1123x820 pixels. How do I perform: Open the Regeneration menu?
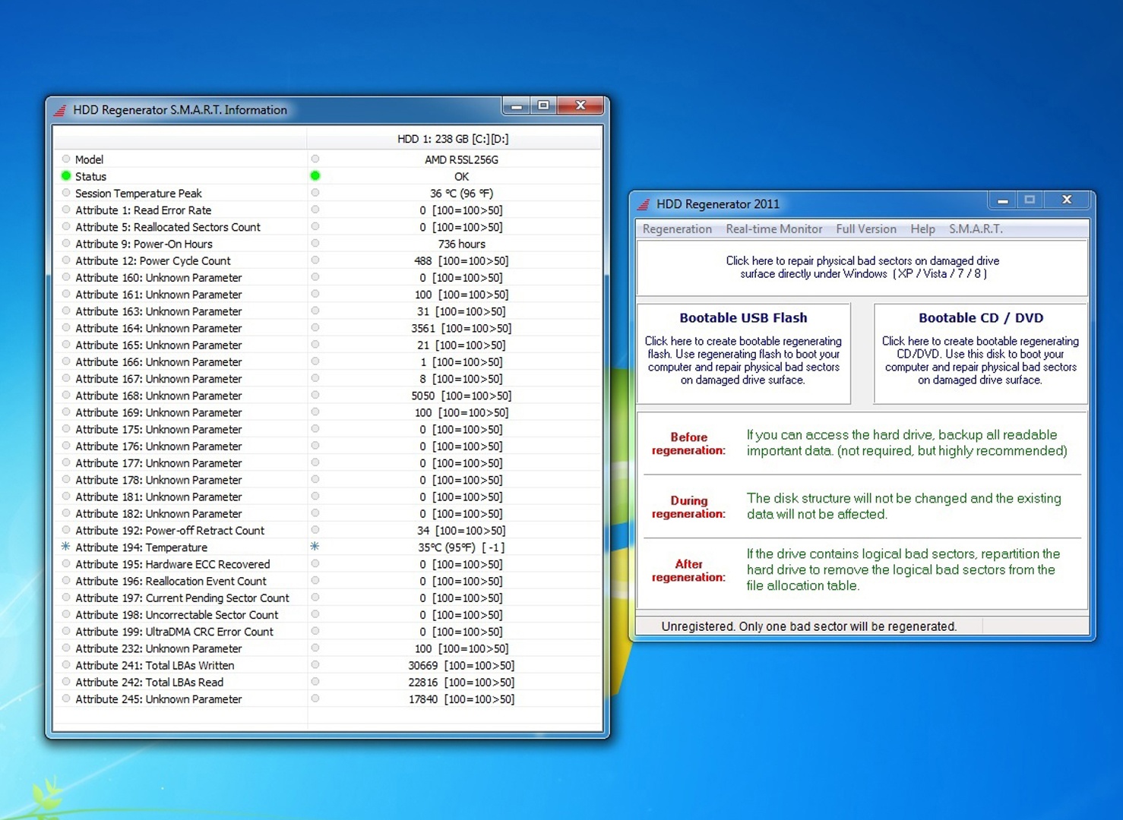point(677,229)
